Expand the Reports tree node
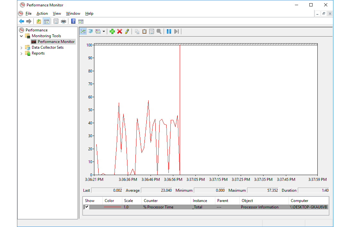 [22, 54]
